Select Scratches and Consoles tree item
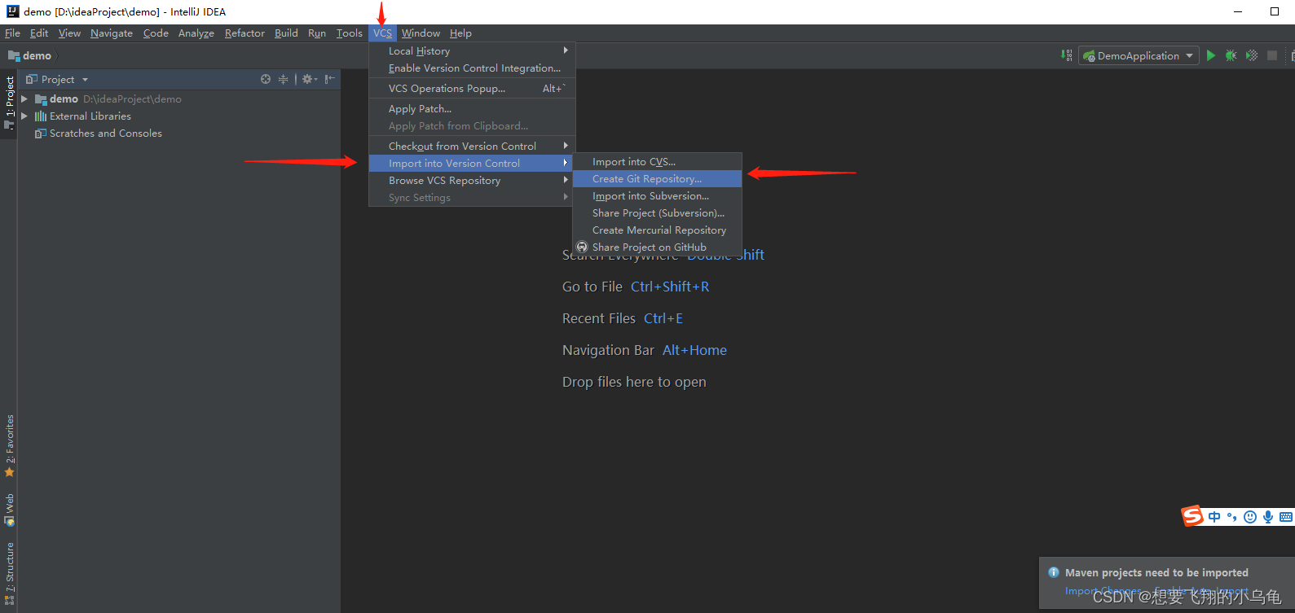This screenshot has height=613, width=1295. point(106,134)
